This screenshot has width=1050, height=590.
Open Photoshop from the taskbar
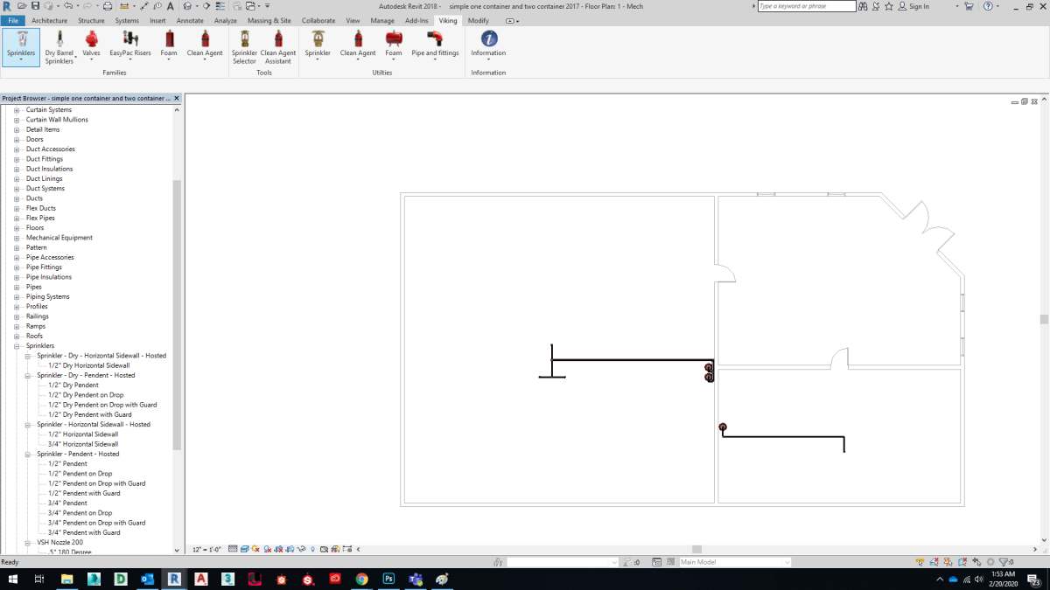tap(388, 579)
